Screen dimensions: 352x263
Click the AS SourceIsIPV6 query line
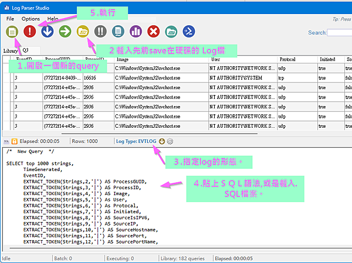click(x=86, y=218)
